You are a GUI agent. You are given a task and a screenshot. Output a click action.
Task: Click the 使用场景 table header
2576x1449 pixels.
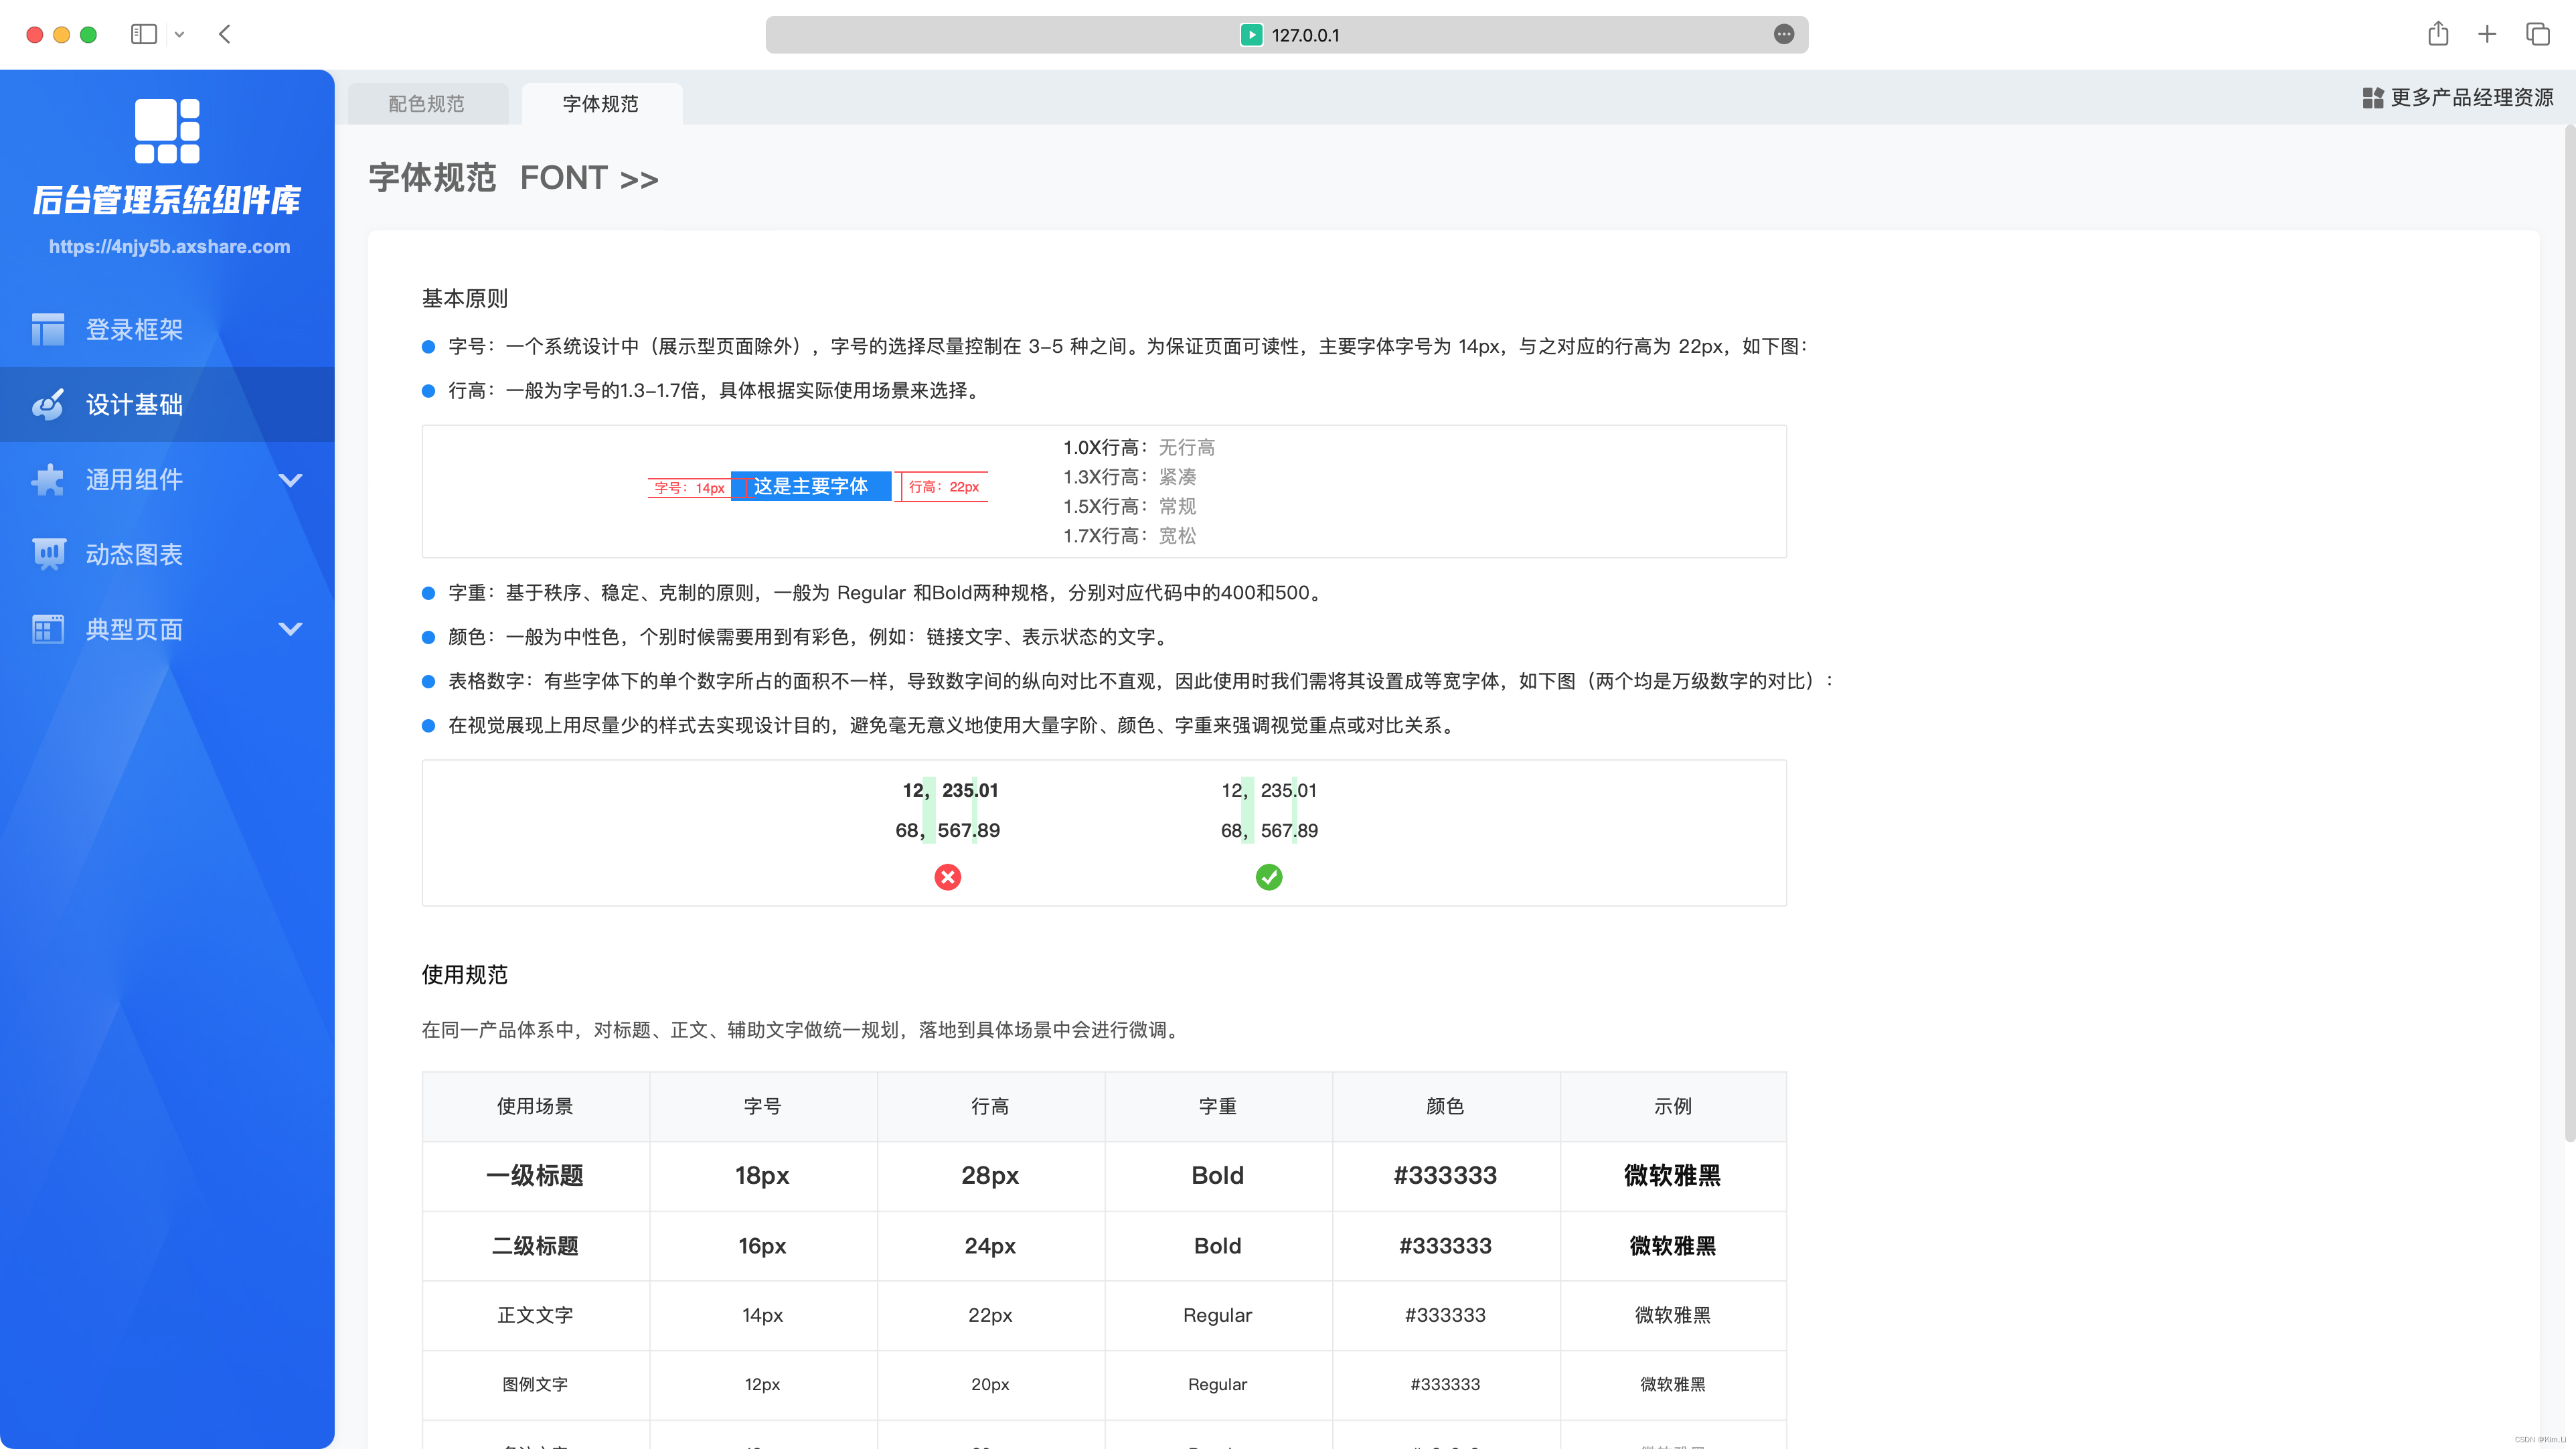pyautogui.click(x=536, y=1107)
